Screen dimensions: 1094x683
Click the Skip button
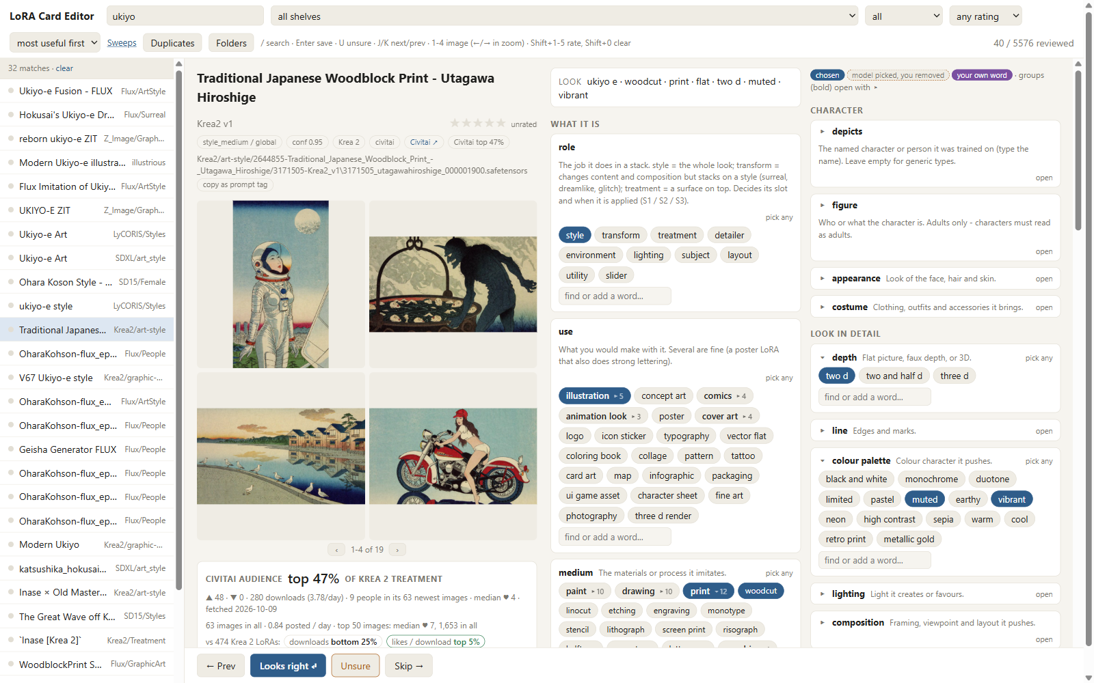[409, 666]
